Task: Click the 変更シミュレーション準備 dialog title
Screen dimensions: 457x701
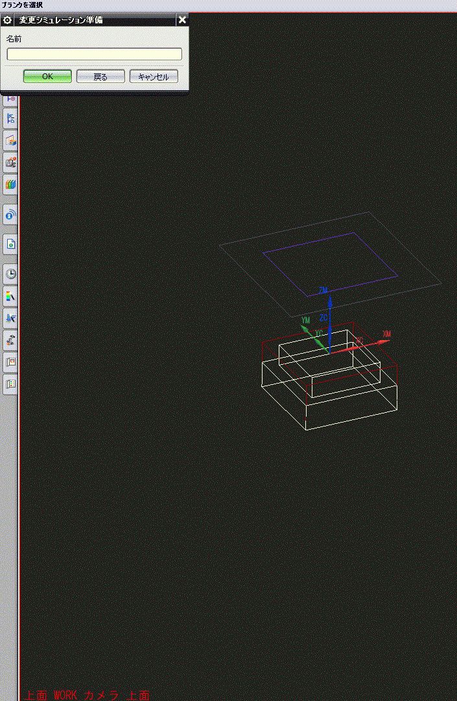Action: (61, 20)
